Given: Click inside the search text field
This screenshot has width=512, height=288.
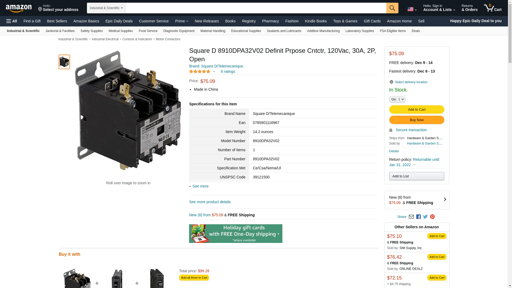Looking at the screenshot, I should coord(255,8).
